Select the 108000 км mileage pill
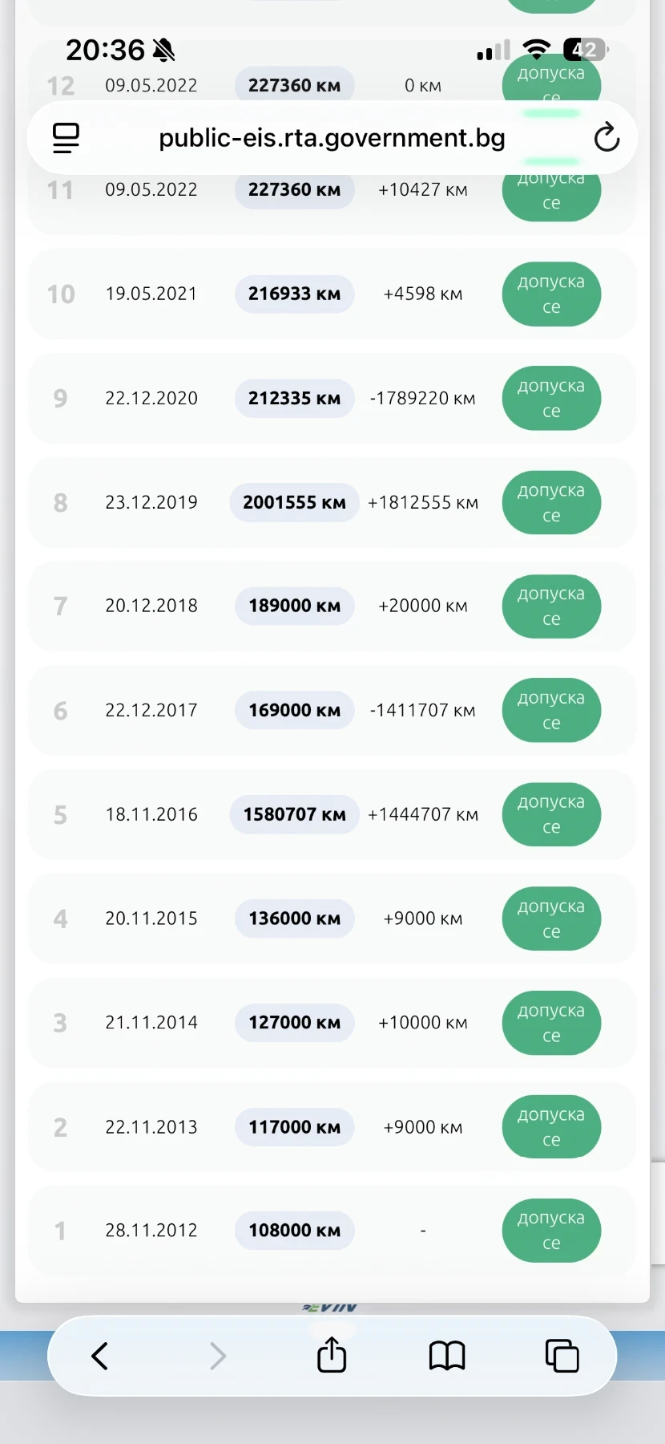This screenshot has height=1444, width=665. pos(294,1231)
